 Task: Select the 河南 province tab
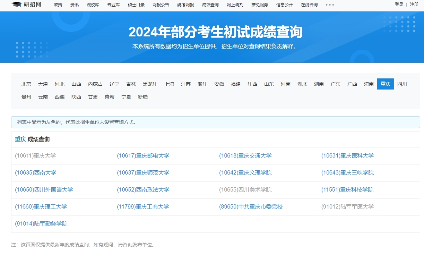coord(286,84)
